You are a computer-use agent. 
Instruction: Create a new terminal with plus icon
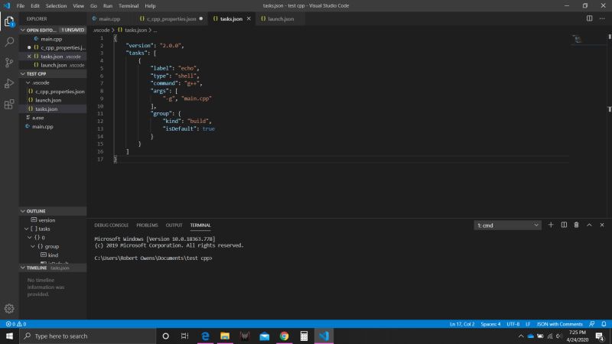point(551,225)
